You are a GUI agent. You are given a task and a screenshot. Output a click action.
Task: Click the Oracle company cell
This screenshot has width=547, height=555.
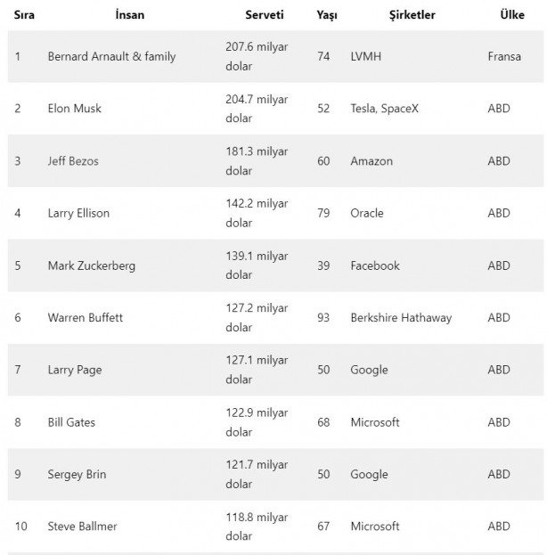pos(367,213)
